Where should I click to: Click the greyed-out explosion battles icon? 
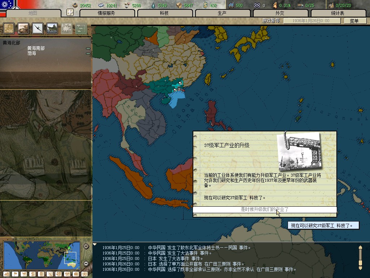pos(66,28)
